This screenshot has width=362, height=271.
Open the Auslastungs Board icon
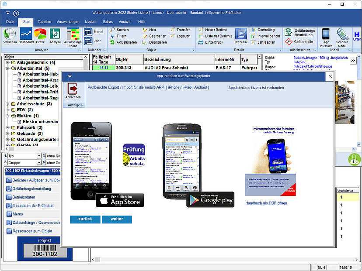[73, 34]
